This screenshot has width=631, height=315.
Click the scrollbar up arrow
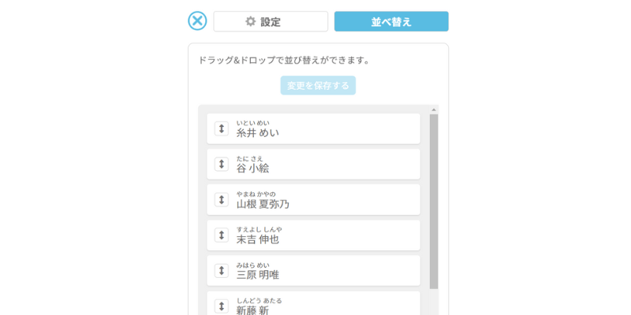[x=434, y=109]
